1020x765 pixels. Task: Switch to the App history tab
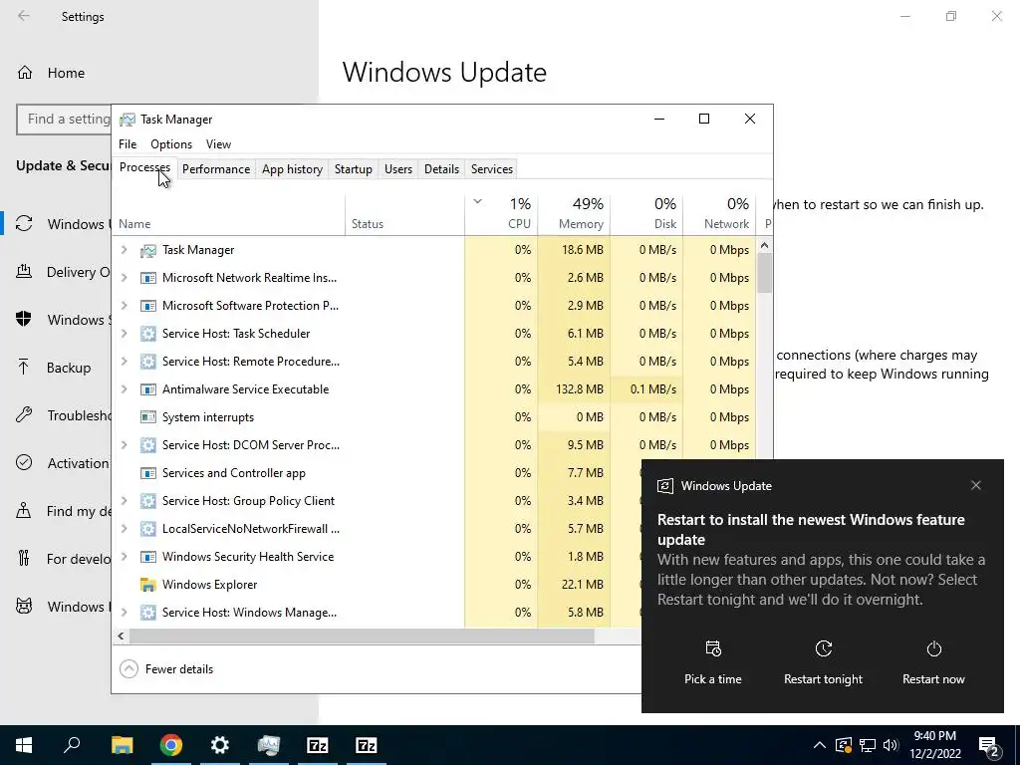292,169
